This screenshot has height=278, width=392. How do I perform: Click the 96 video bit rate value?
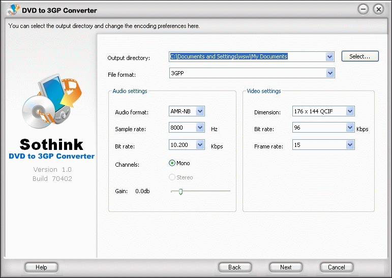297,128
